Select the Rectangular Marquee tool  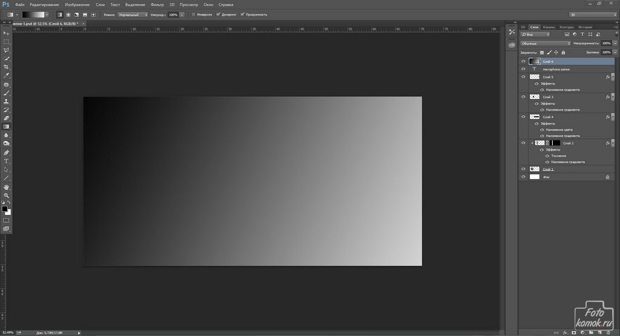coord(6,42)
